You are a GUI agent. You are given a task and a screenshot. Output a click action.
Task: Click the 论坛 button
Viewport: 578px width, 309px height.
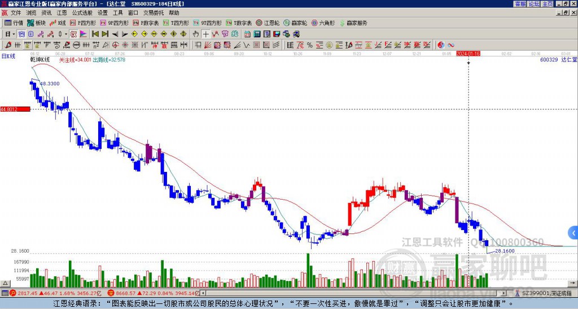[x=533, y=4]
